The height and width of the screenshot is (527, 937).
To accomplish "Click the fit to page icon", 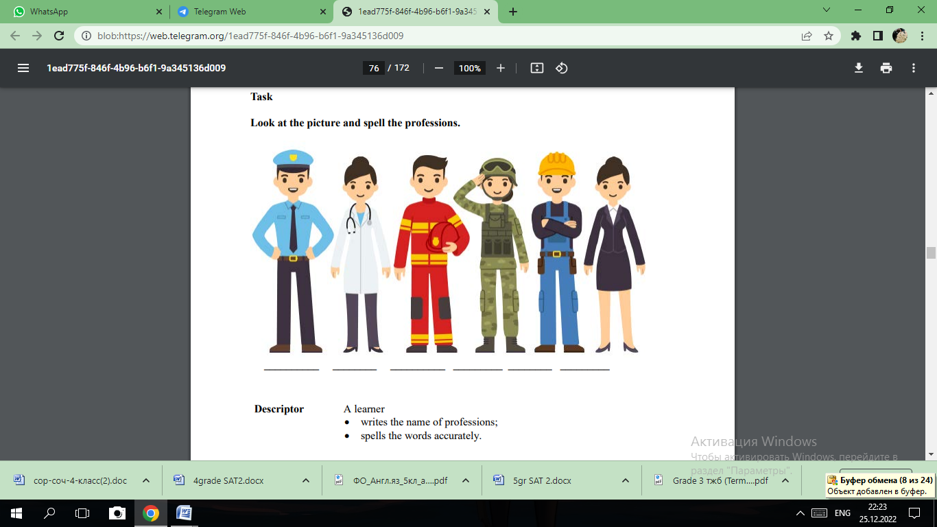I will point(537,68).
